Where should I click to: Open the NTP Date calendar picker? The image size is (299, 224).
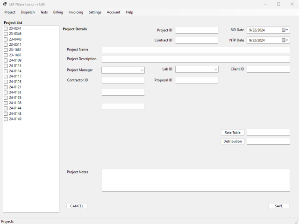[285, 40]
